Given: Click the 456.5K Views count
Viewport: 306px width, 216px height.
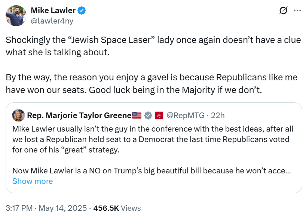Looking at the screenshot, I should click(117, 208).
